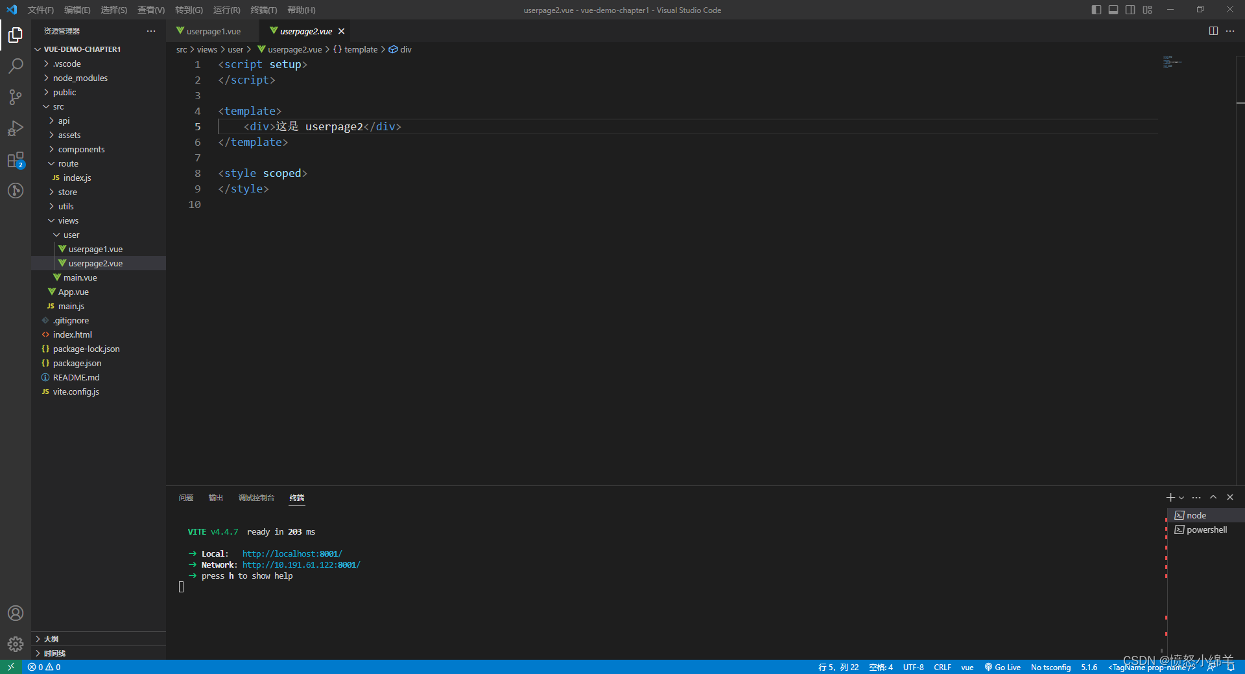Viewport: 1245px width, 674px height.
Task: Open the Network 10.191.61.122:8001 link
Action: [301, 564]
